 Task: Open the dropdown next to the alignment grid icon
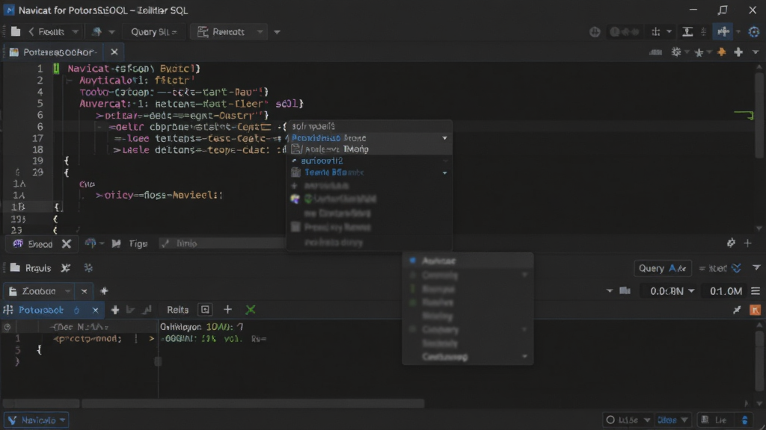coord(669,32)
